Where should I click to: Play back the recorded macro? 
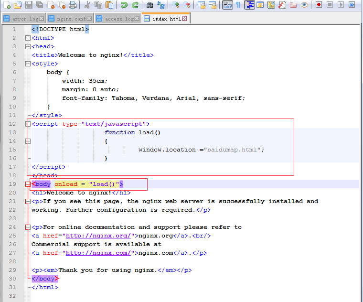[341, 5]
